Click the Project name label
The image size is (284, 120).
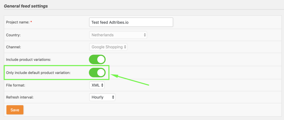[x=17, y=22]
